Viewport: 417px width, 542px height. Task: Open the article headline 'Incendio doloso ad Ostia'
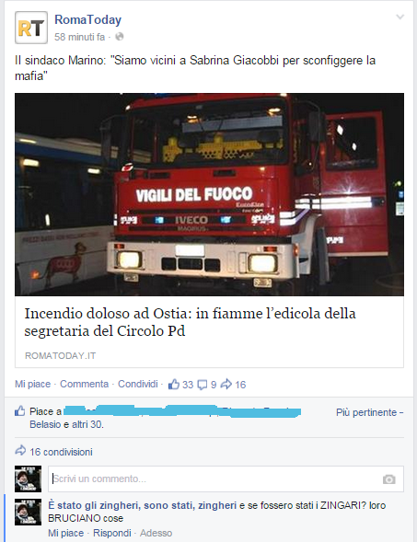coord(190,322)
